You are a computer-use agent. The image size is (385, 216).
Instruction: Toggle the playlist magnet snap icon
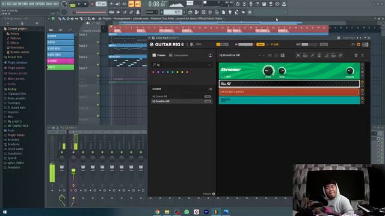point(53,19)
